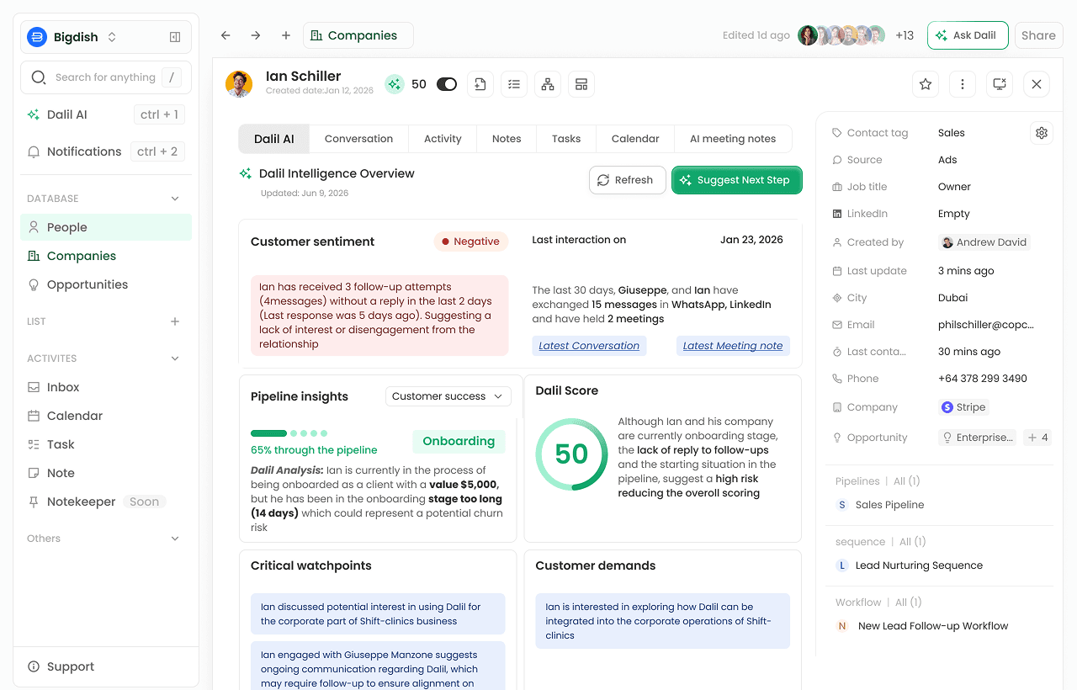Screen dimensions: 1077x690
Task: Switch to the Calendar tab
Action: click(635, 139)
